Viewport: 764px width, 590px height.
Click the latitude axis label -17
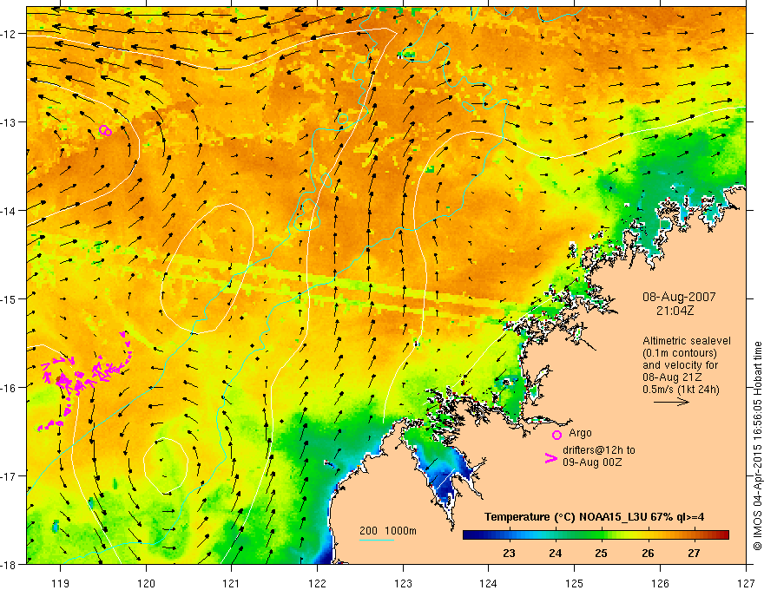pos(10,476)
